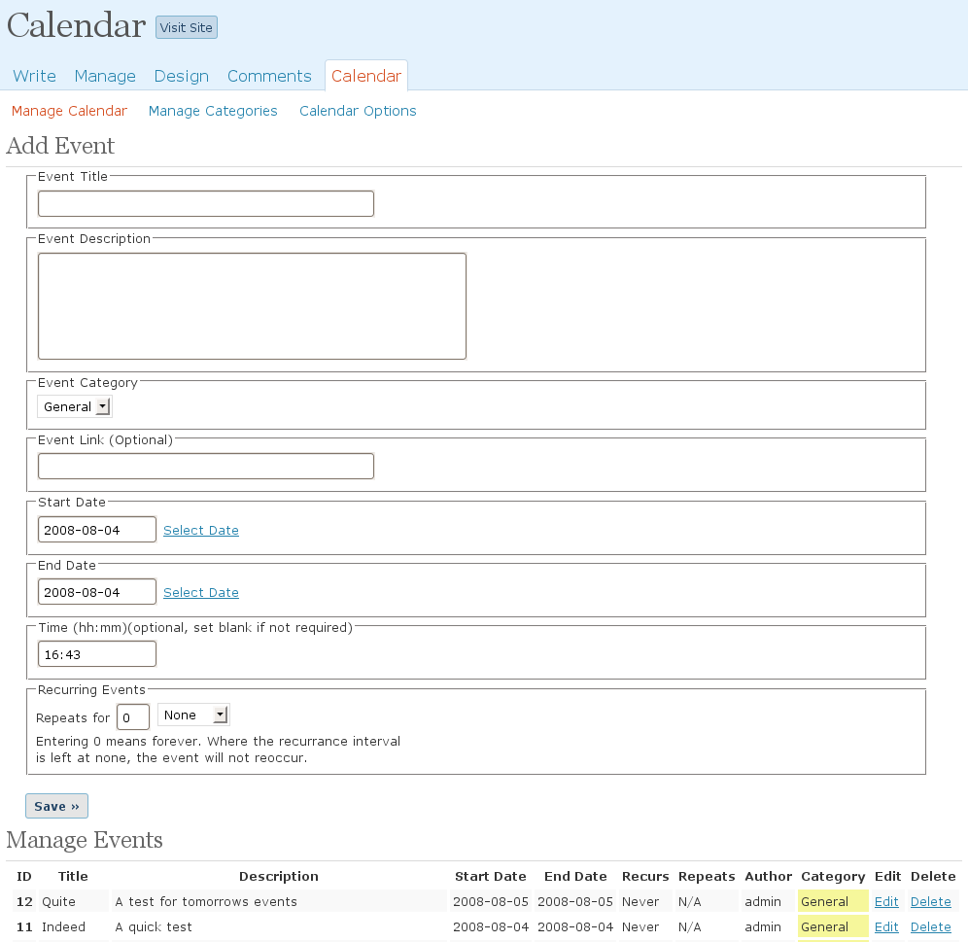Click the Repeats for number field

(x=132, y=716)
